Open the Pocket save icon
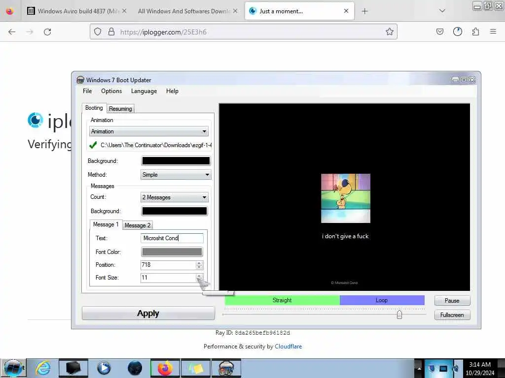Screen dimensions: 505x378 click(439, 31)
